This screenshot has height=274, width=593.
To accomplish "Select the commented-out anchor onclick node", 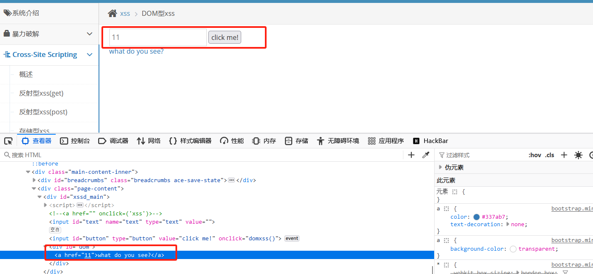I will tap(106, 213).
